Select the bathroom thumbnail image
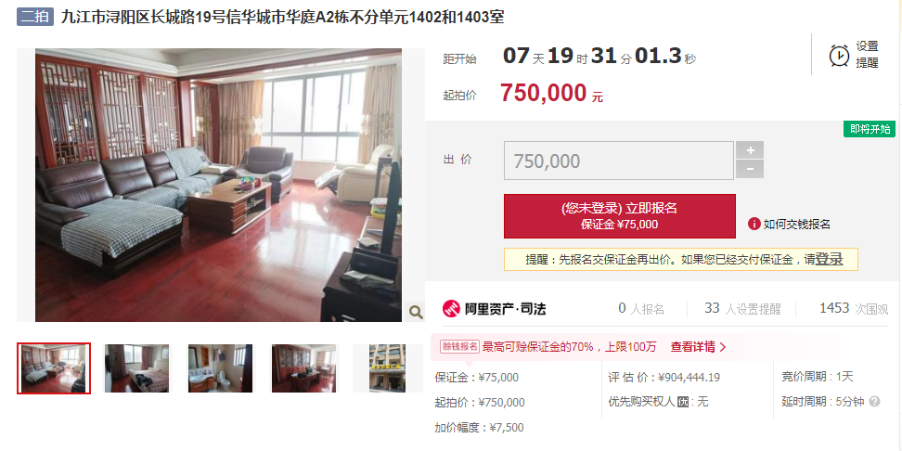The height and width of the screenshot is (451, 902). (x=220, y=368)
